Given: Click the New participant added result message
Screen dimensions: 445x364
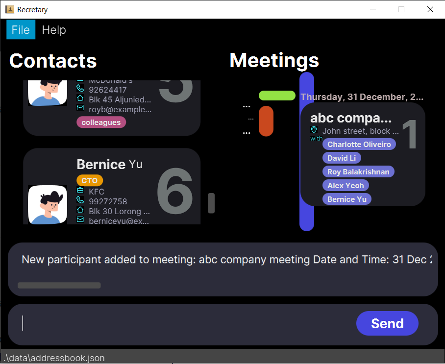Looking at the screenshot, I should tap(226, 260).
